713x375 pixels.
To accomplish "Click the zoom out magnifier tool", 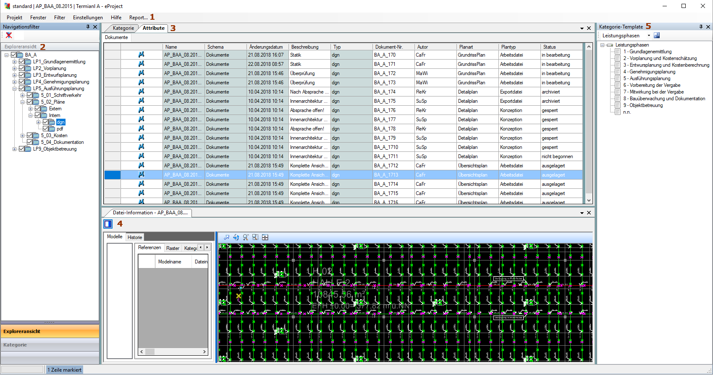I will pos(246,237).
